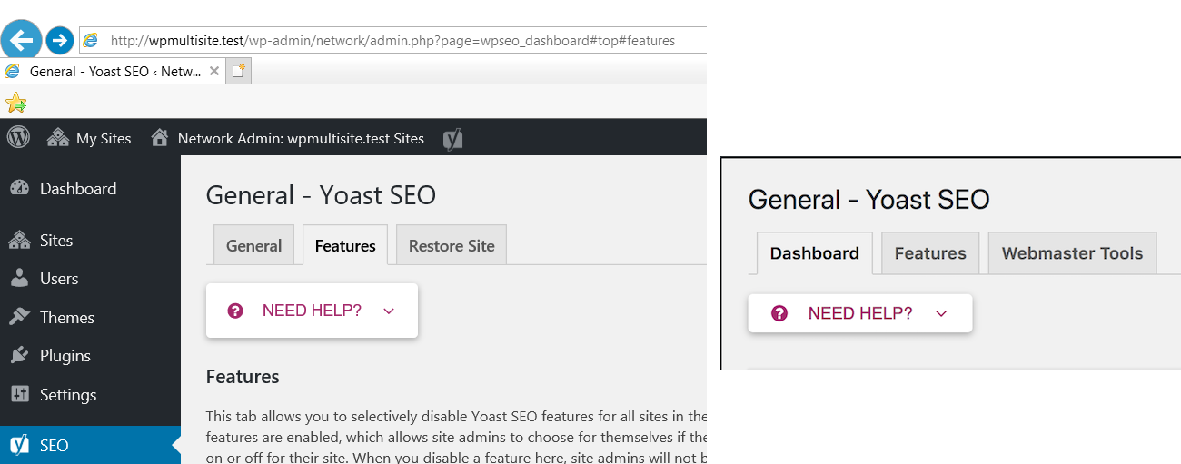Expand the NEED HELP chevron in right panel
Viewport: 1181px width, 464px height.
pos(941,313)
